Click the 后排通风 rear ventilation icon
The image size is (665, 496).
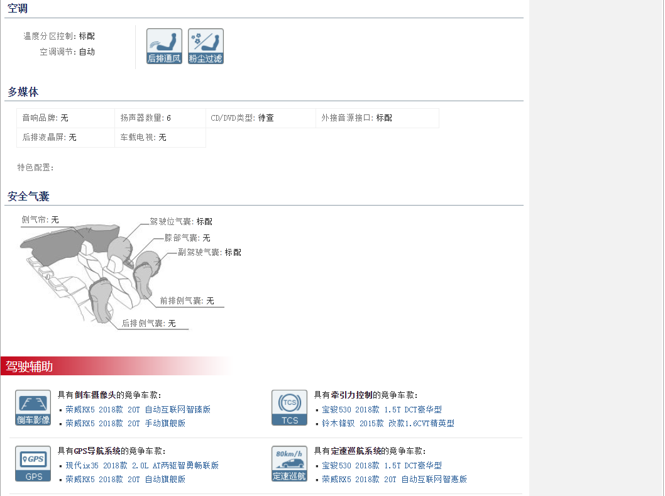point(164,46)
